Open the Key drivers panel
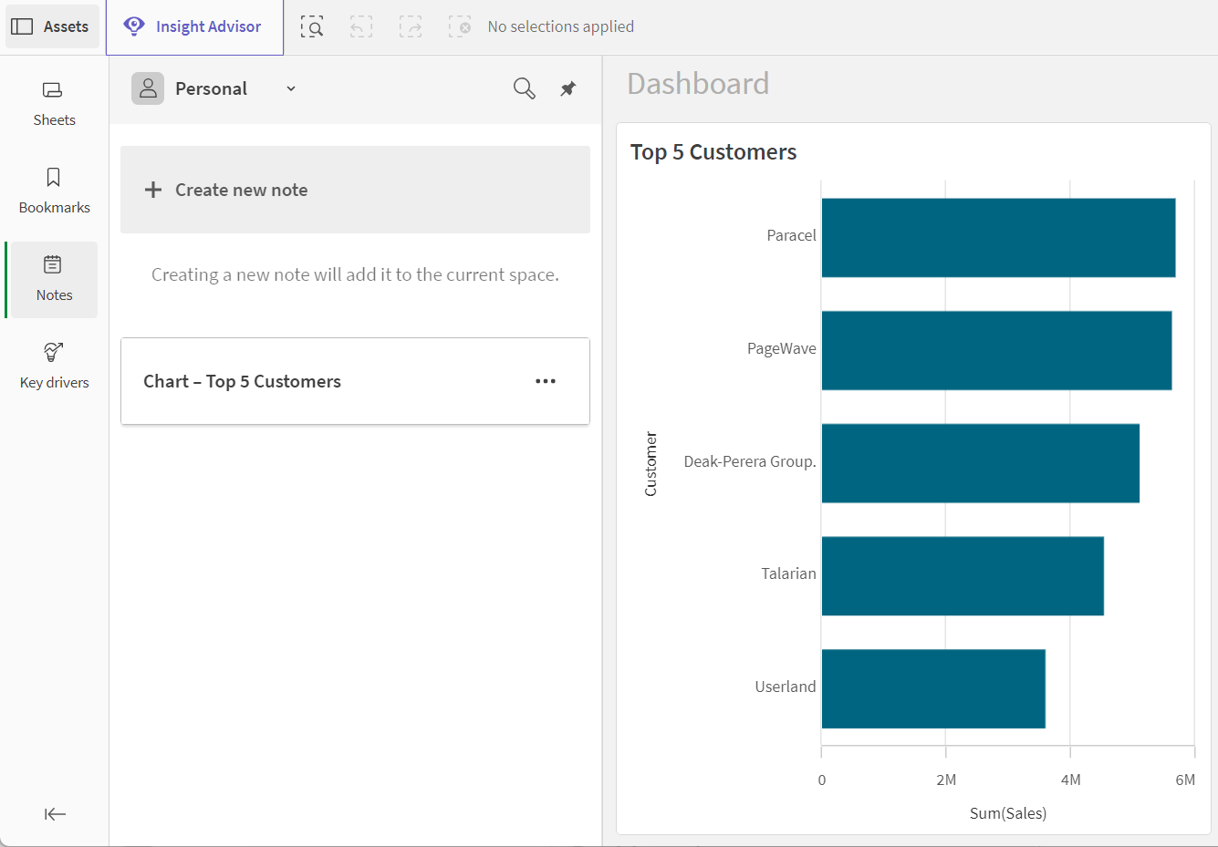The image size is (1218, 847). click(x=54, y=366)
